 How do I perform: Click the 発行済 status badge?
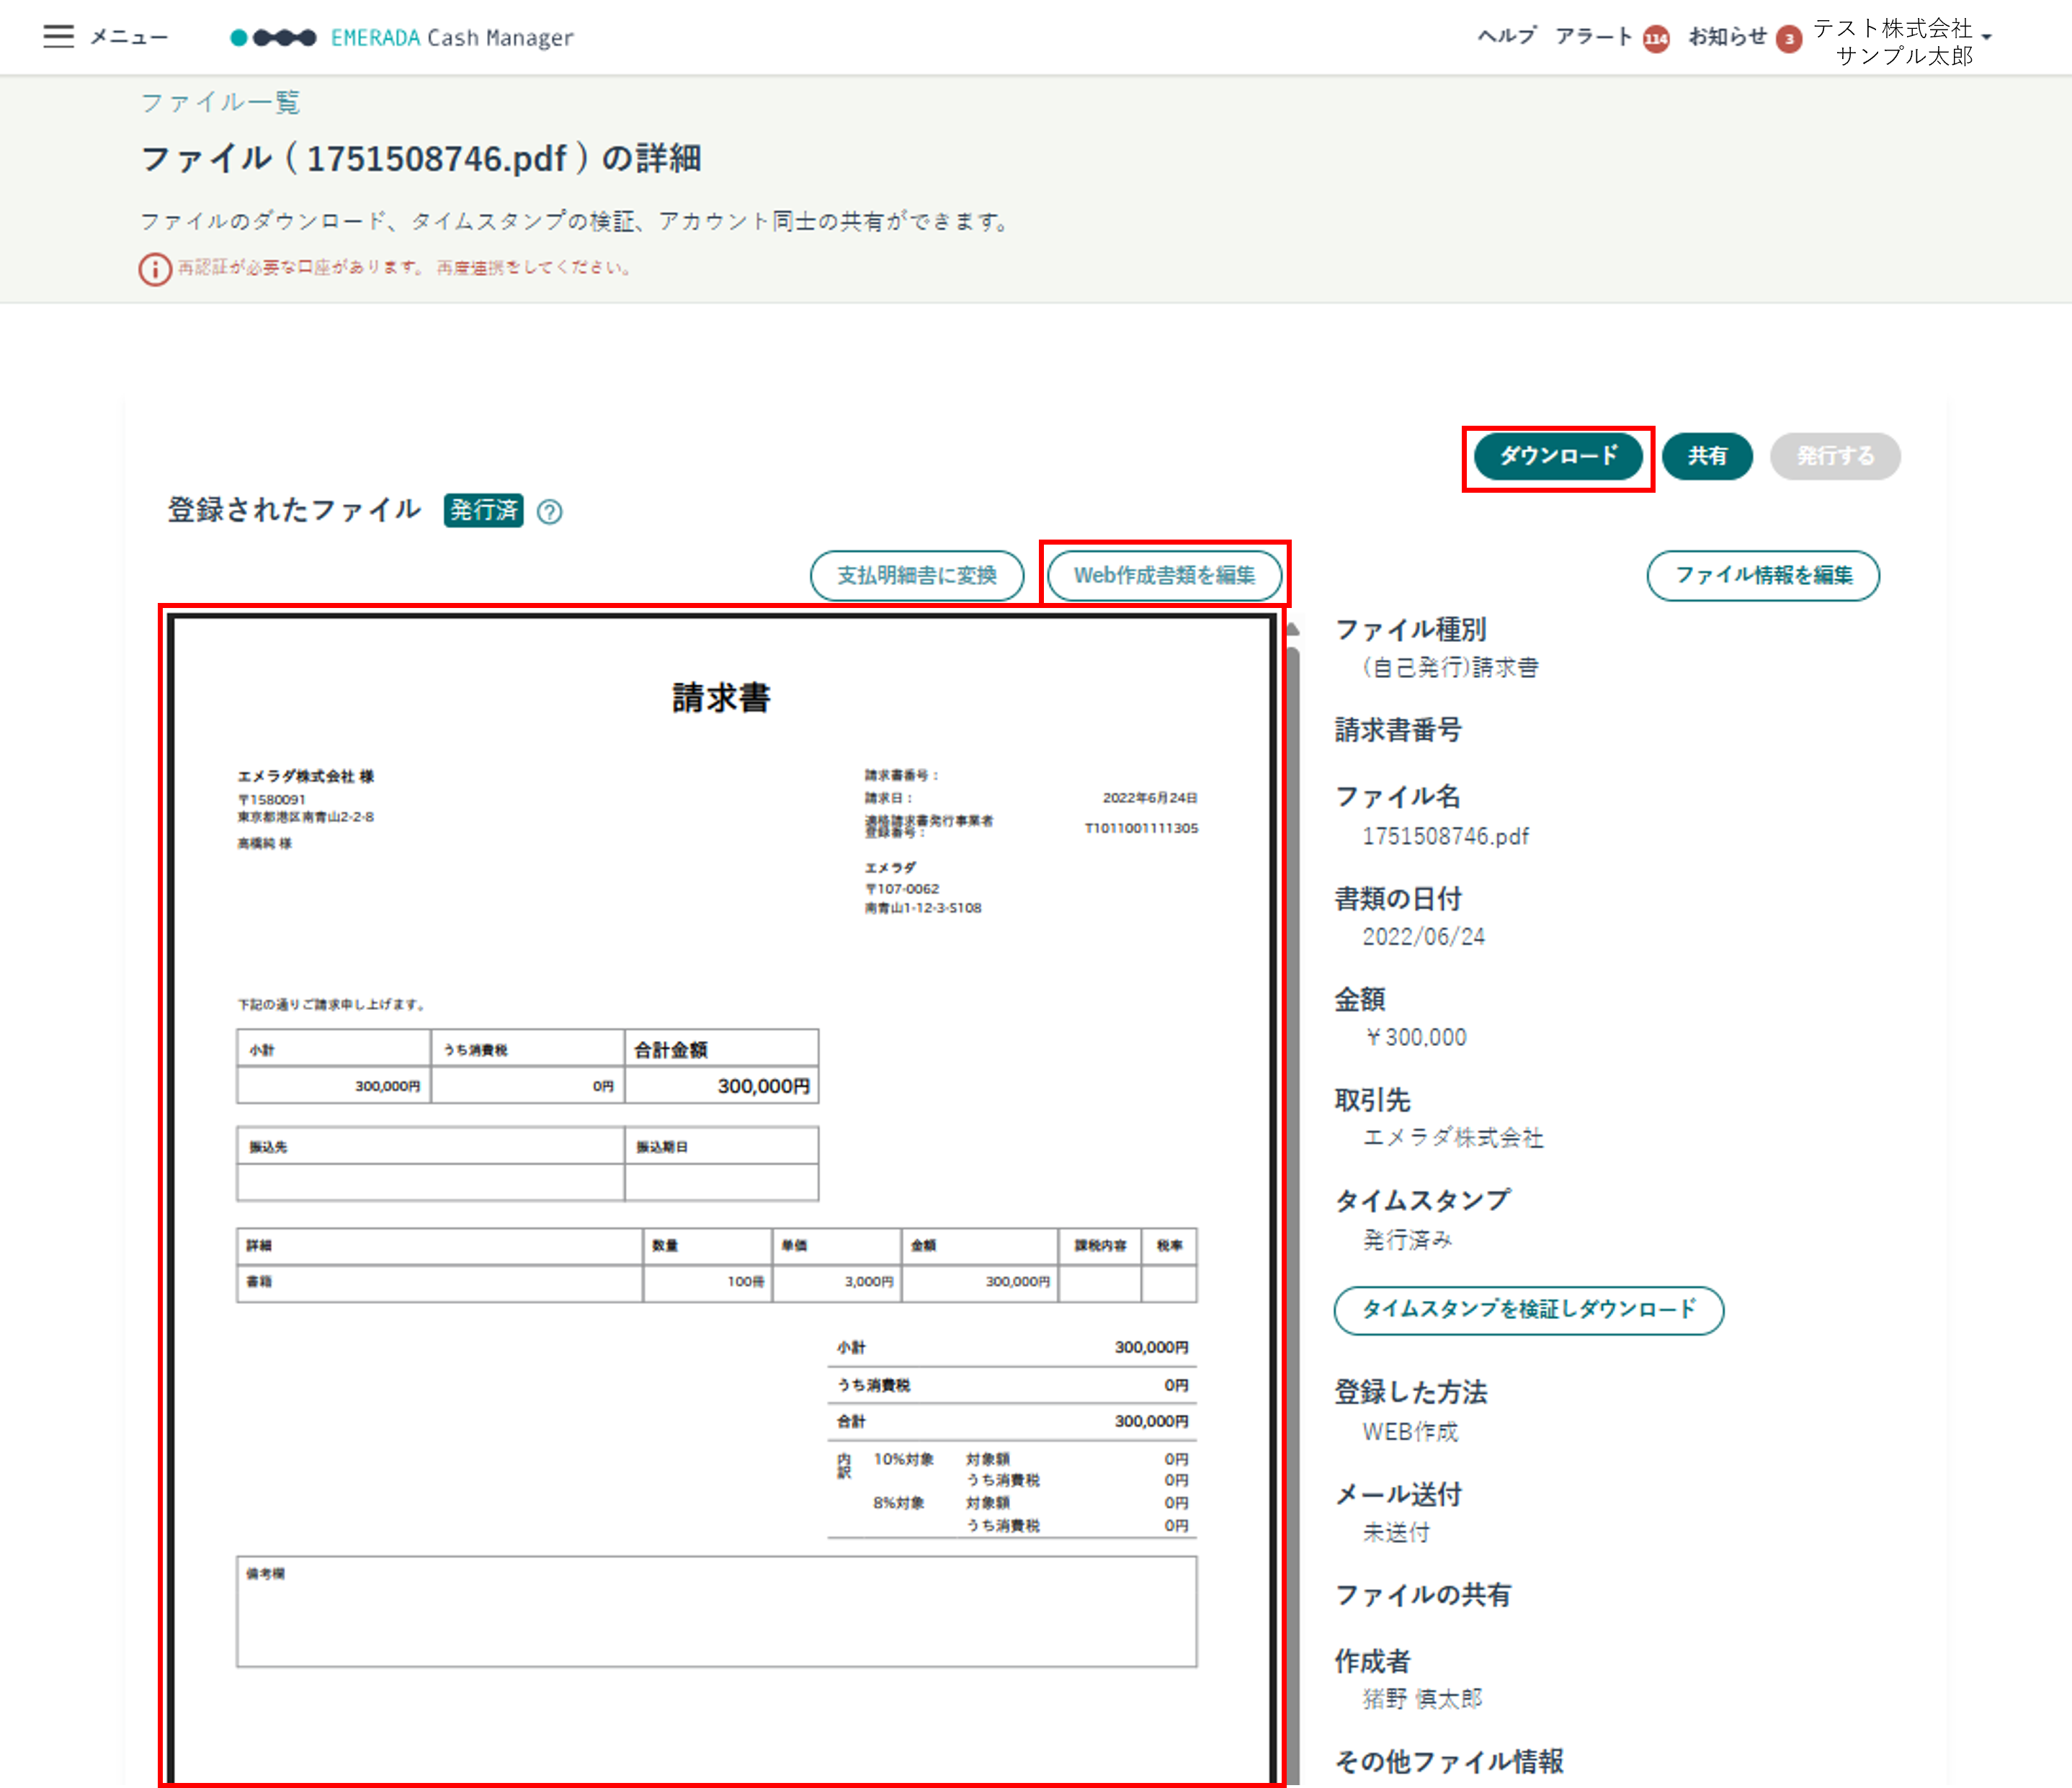coord(484,510)
